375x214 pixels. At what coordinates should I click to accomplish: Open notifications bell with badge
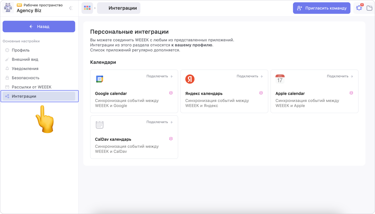pos(359,8)
